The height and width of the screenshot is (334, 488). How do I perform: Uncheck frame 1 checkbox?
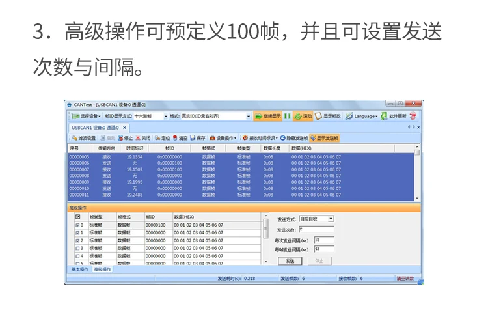tap(77, 232)
